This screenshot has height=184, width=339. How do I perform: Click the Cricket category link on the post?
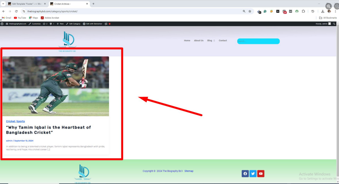[10, 121]
